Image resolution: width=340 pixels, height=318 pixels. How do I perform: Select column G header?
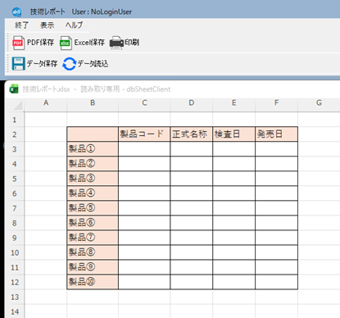319,103
